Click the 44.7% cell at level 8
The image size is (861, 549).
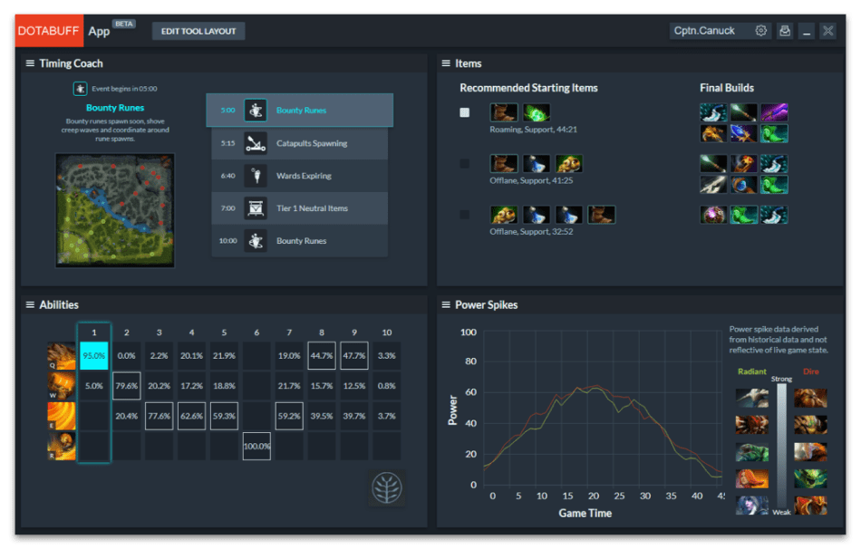pos(322,356)
